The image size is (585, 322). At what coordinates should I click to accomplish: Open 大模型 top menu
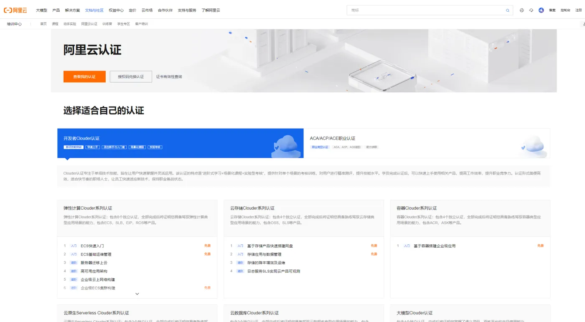(x=41, y=10)
